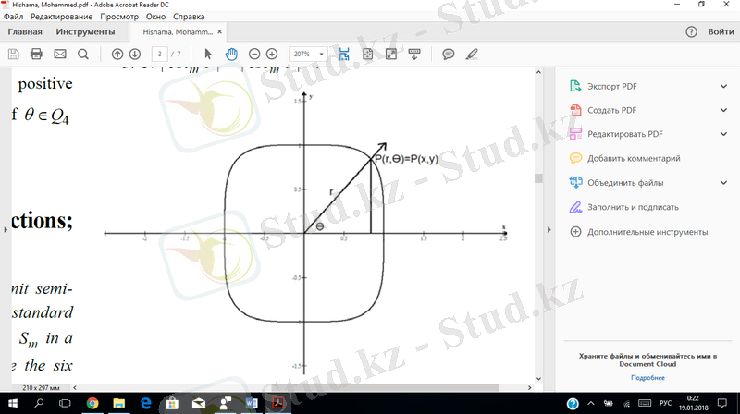
Task: Click the page number input field
Action: point(161,55)
